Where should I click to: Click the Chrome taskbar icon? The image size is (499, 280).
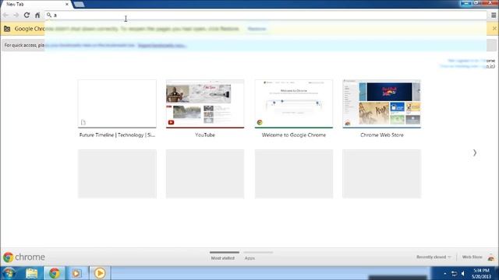pyautogui.click(x=55, y=273)
